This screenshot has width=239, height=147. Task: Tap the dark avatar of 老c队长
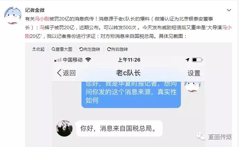click(x=64, y=128)
